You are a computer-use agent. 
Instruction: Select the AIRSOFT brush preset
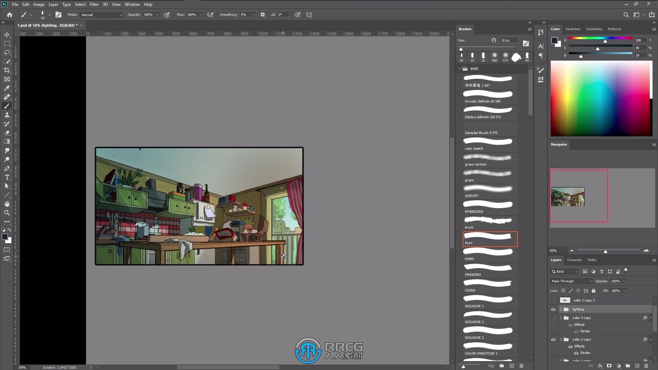click(x=490, y=192)
